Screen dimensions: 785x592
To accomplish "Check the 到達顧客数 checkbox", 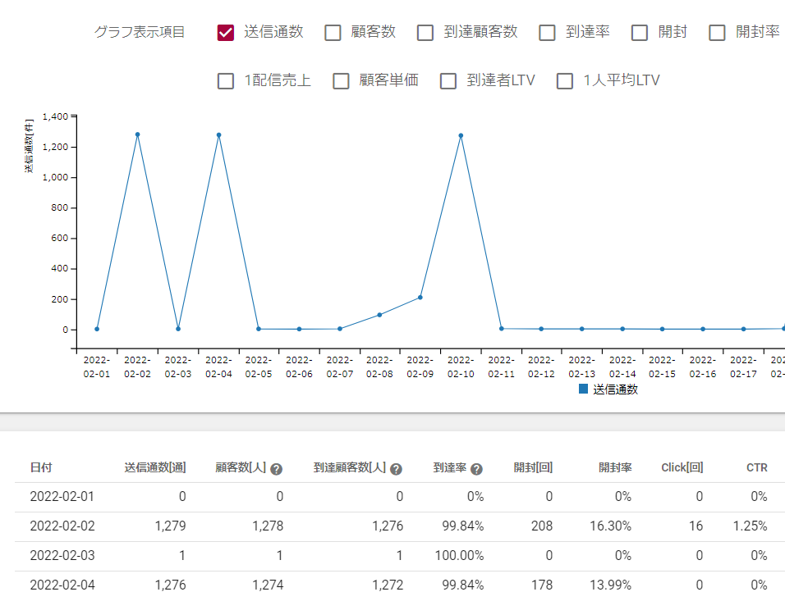I will 425,33.
